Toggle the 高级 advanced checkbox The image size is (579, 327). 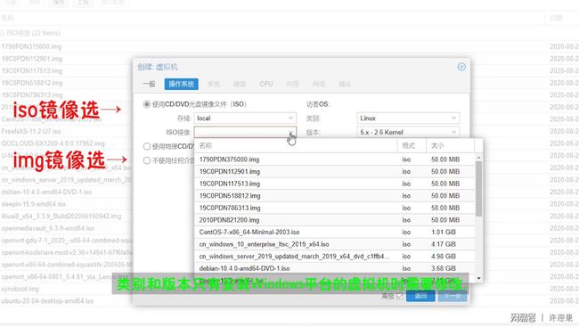(400, 297)
